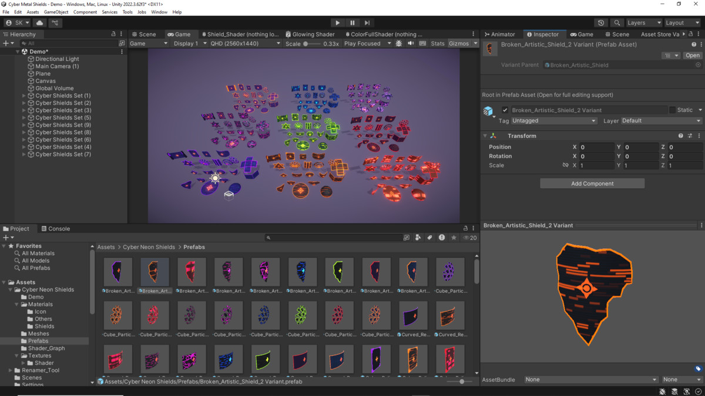Image resolution: width=705 pixels, height=396 pixels.
Task: Click the Open button for the prefab asset
Action: pyautogui.click(x=692, y=55)
